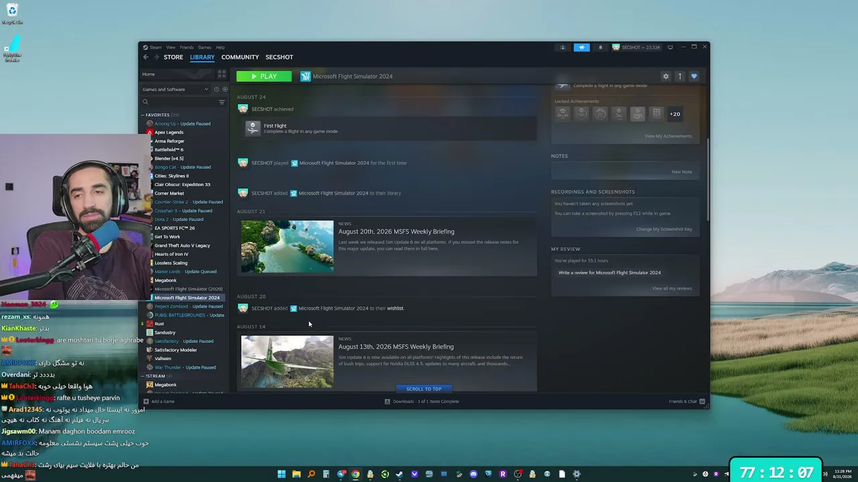Switch to the STORE tab

tap(173, 57)
